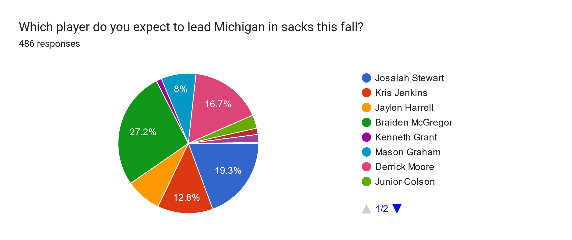The height and width of the screenshot is (240, 572).
Task: Click the Derrick Moore legend label
Action: point(405,167)
